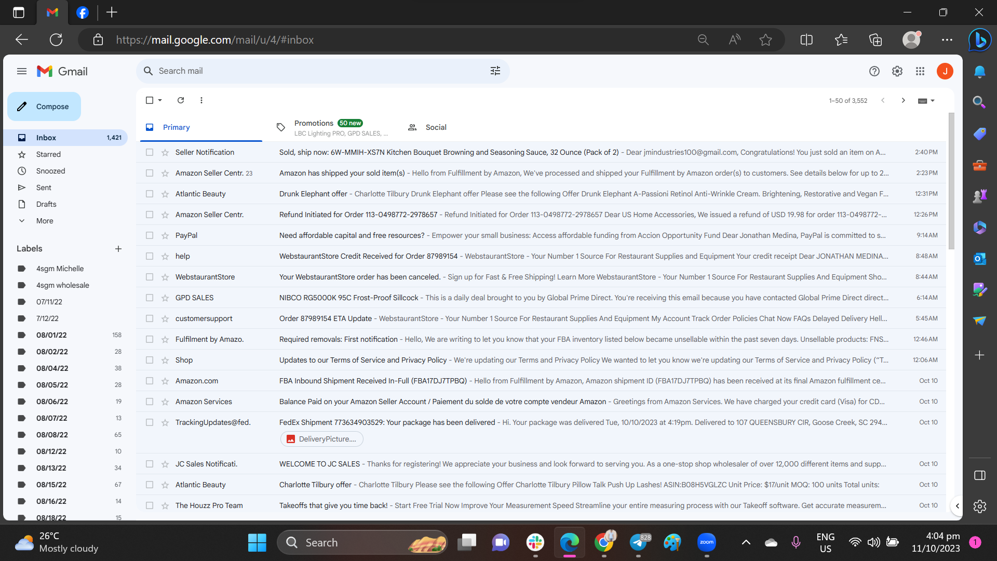This screenshot has height=561, width=997.
Task: Select Shop email checkbox
Action: 150,360
